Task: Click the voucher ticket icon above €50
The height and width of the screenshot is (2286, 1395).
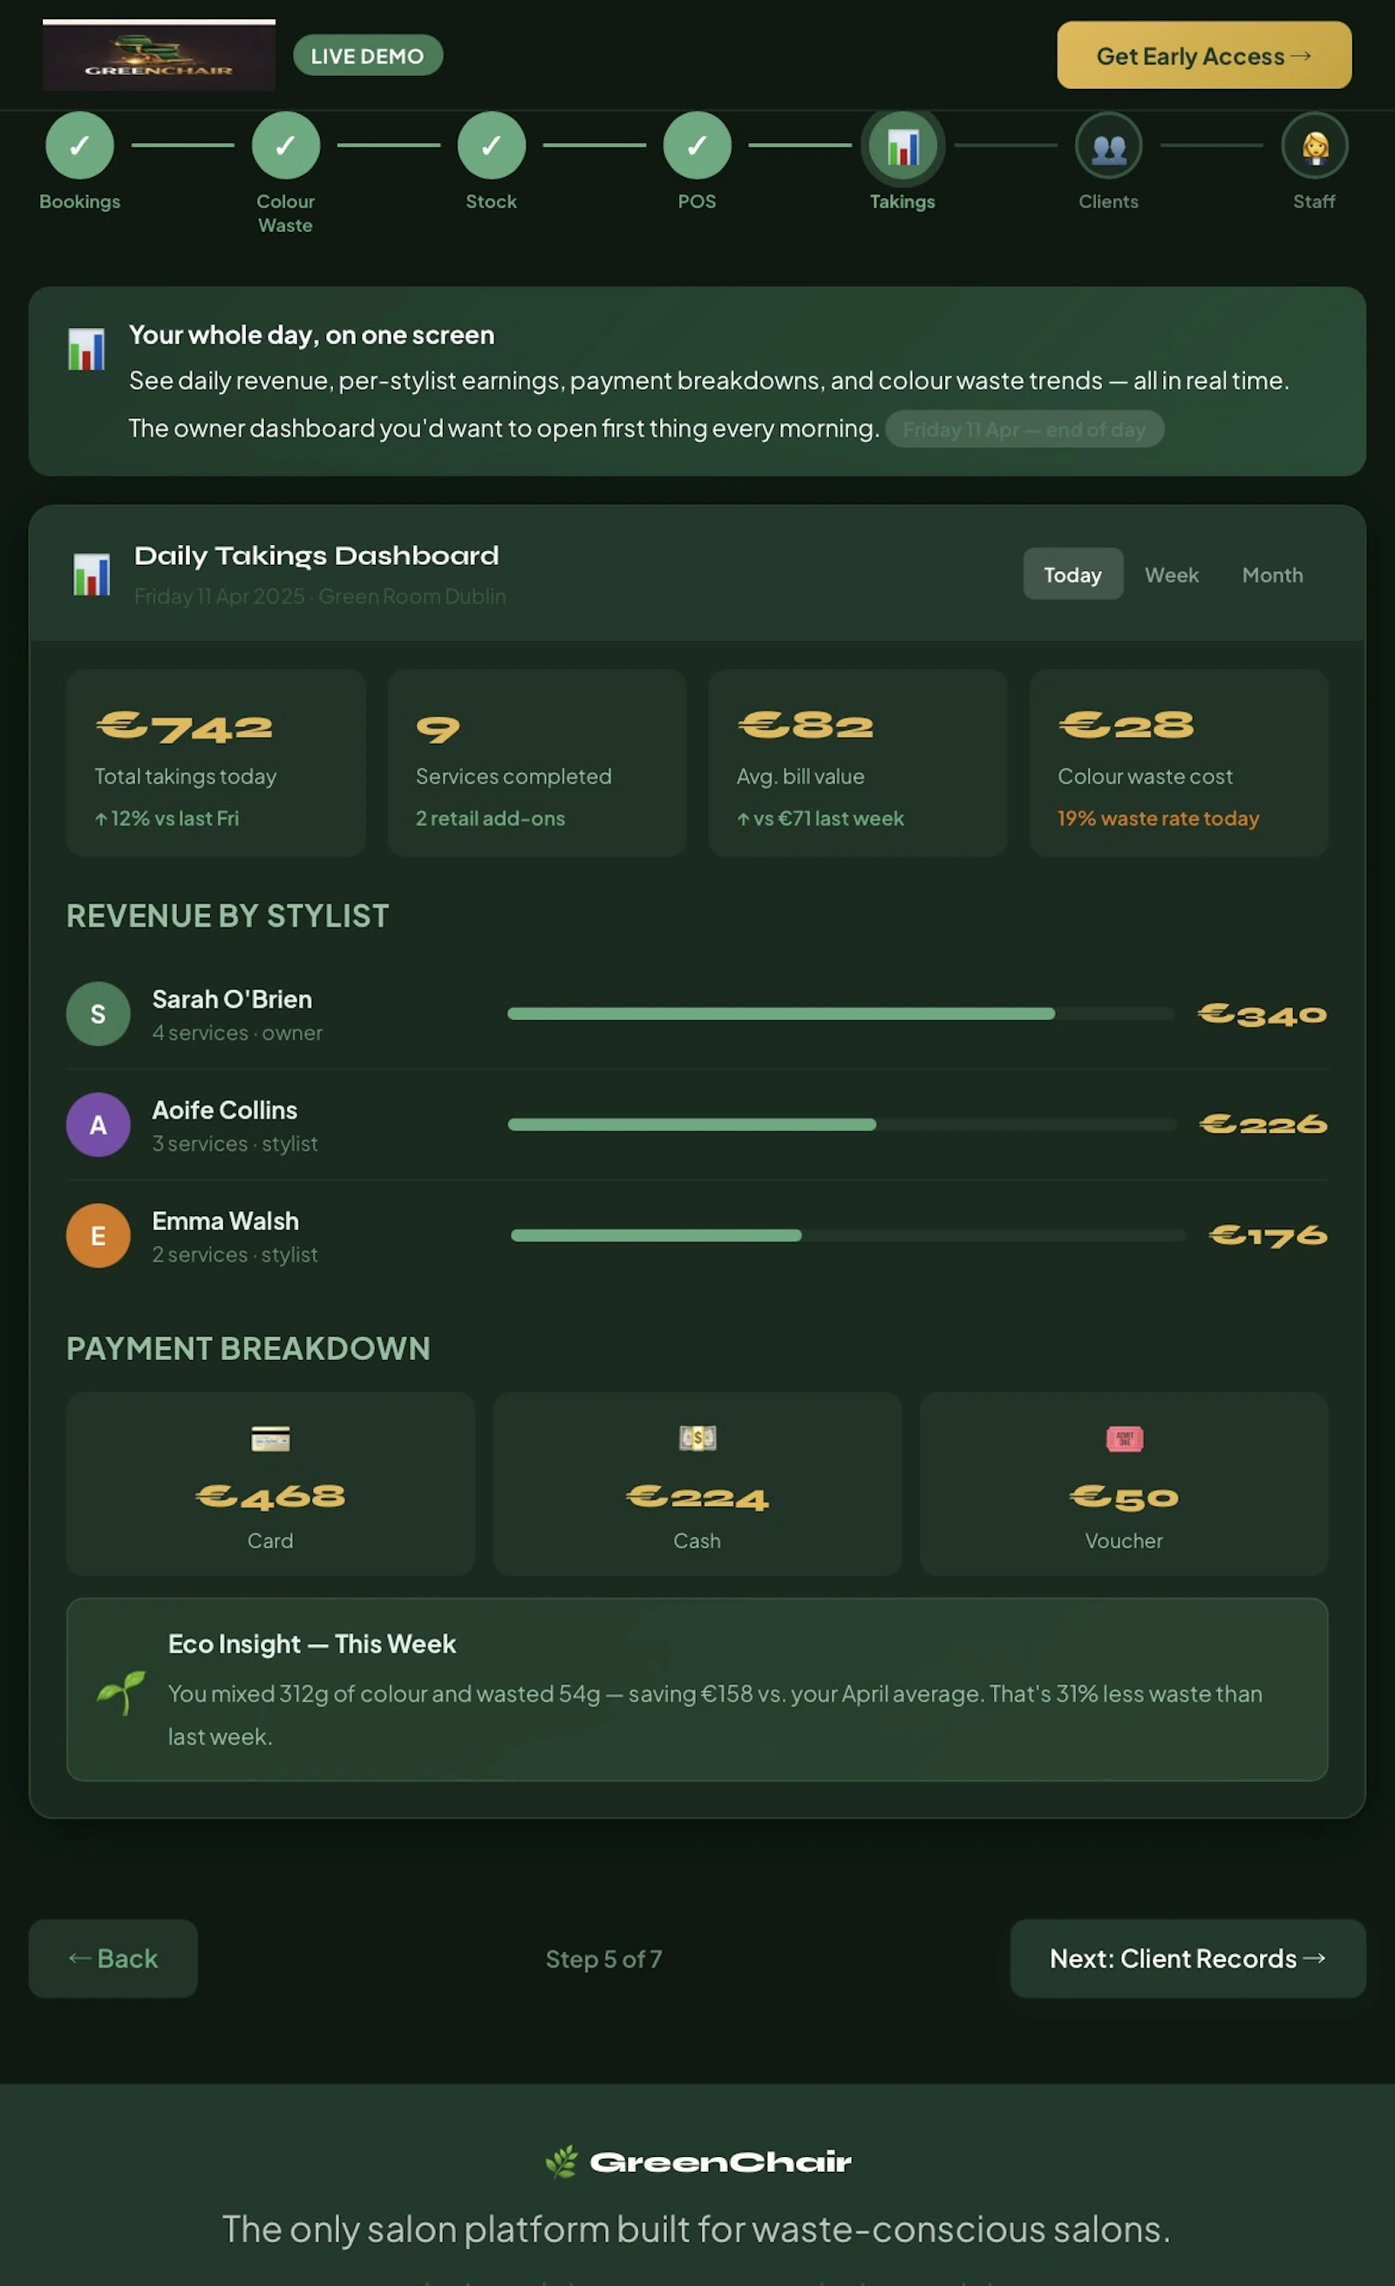Action: point(1124,1439)
